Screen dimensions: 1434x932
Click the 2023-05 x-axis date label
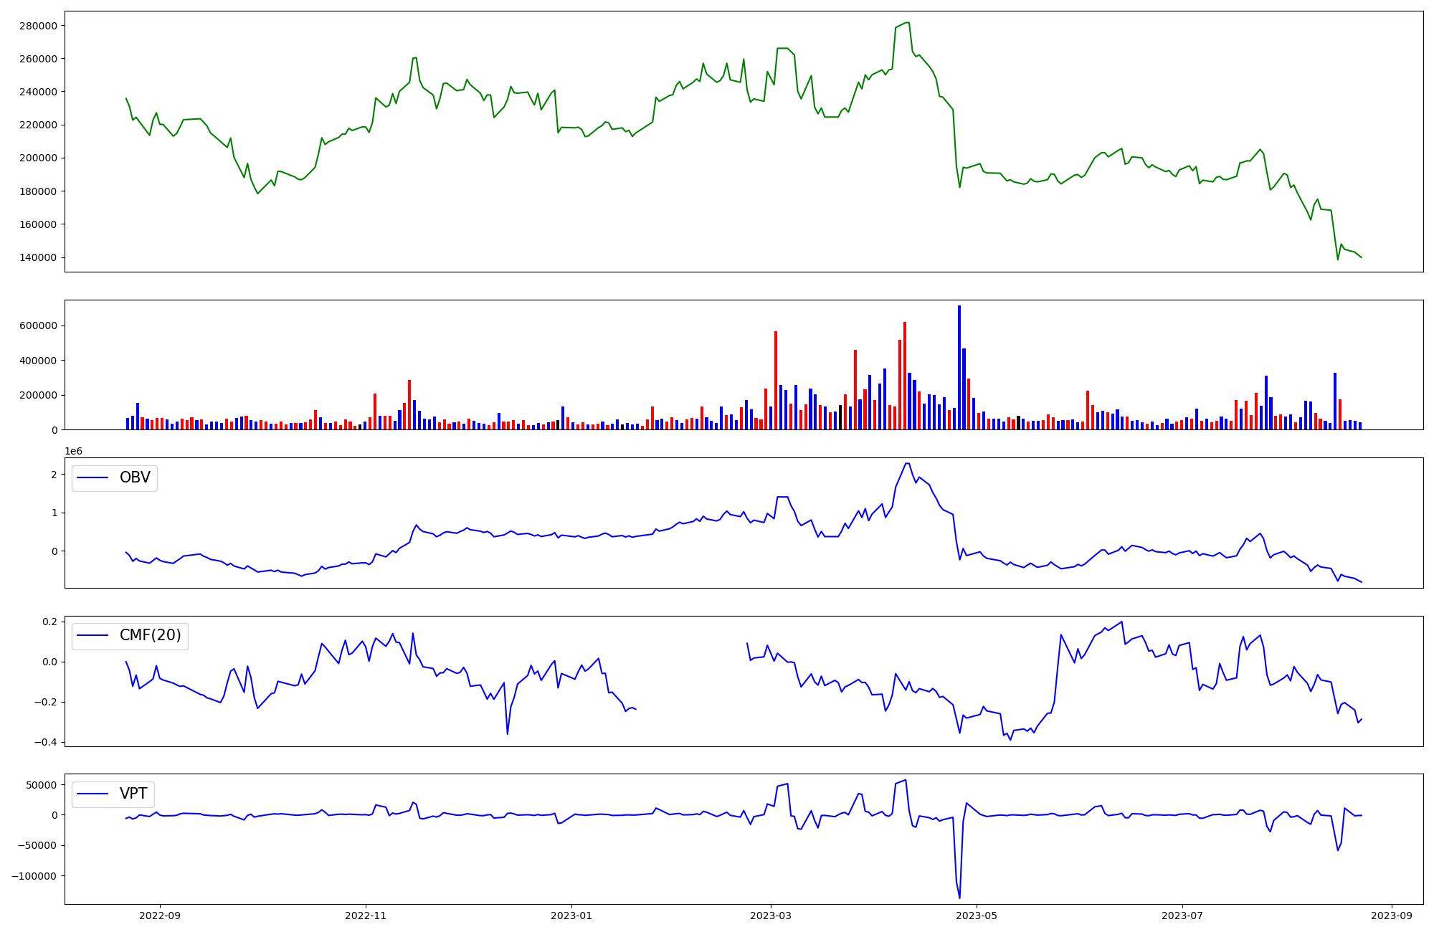click(977, 915)
